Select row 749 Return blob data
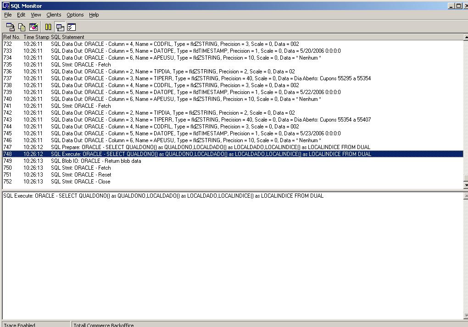 233,161
